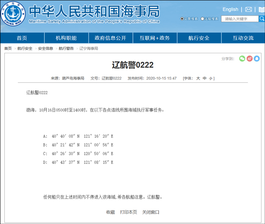Click the 收藏 link at page bottom
This screenshot has height=224, width=265.
click(x=110, y=212)
